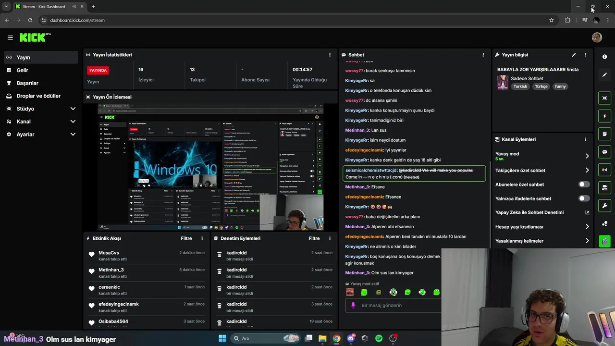The image size is (615, 346).
Task: Open a new browser tab with plus button
Action: (93, 7)
